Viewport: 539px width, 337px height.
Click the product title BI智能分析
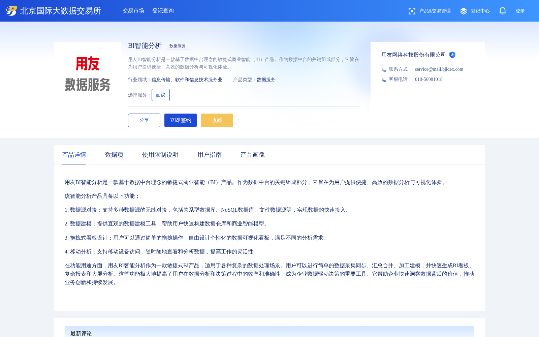point(145,45)
